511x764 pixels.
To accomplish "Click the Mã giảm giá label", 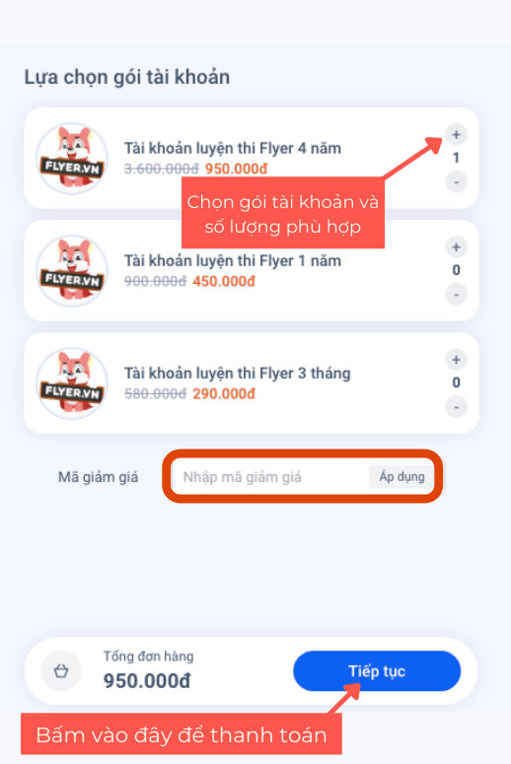I will 98,476.
